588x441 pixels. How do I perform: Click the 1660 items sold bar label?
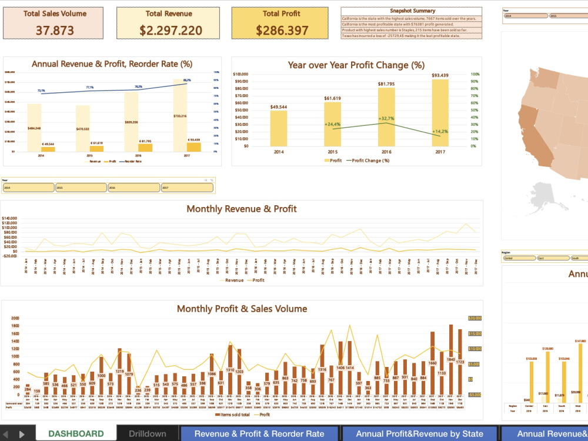[432, 363]
